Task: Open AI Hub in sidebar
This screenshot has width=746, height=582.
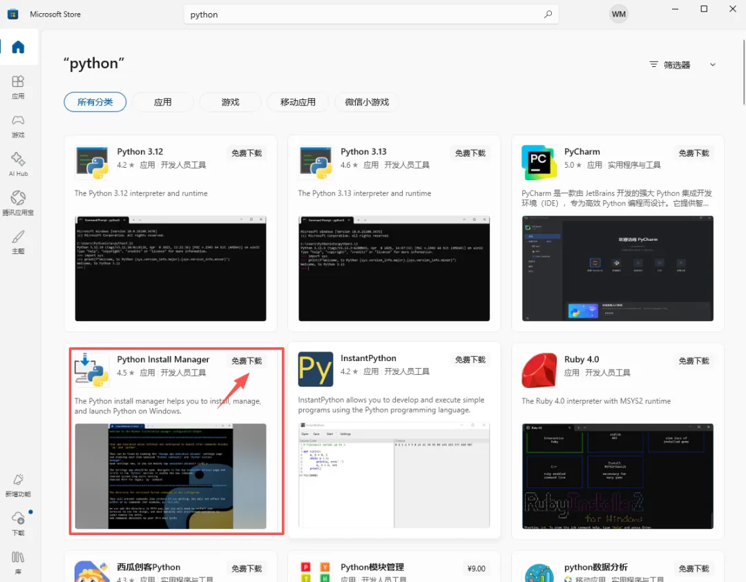Action: (x=18, y=164)
